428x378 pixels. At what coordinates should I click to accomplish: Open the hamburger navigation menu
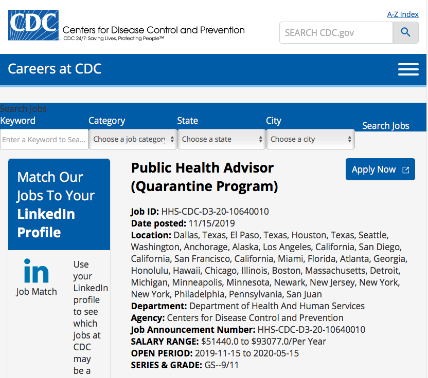(408, 69)
